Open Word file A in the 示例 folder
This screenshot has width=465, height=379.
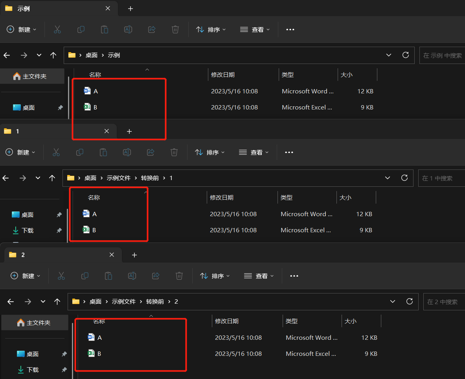(96, 91)
